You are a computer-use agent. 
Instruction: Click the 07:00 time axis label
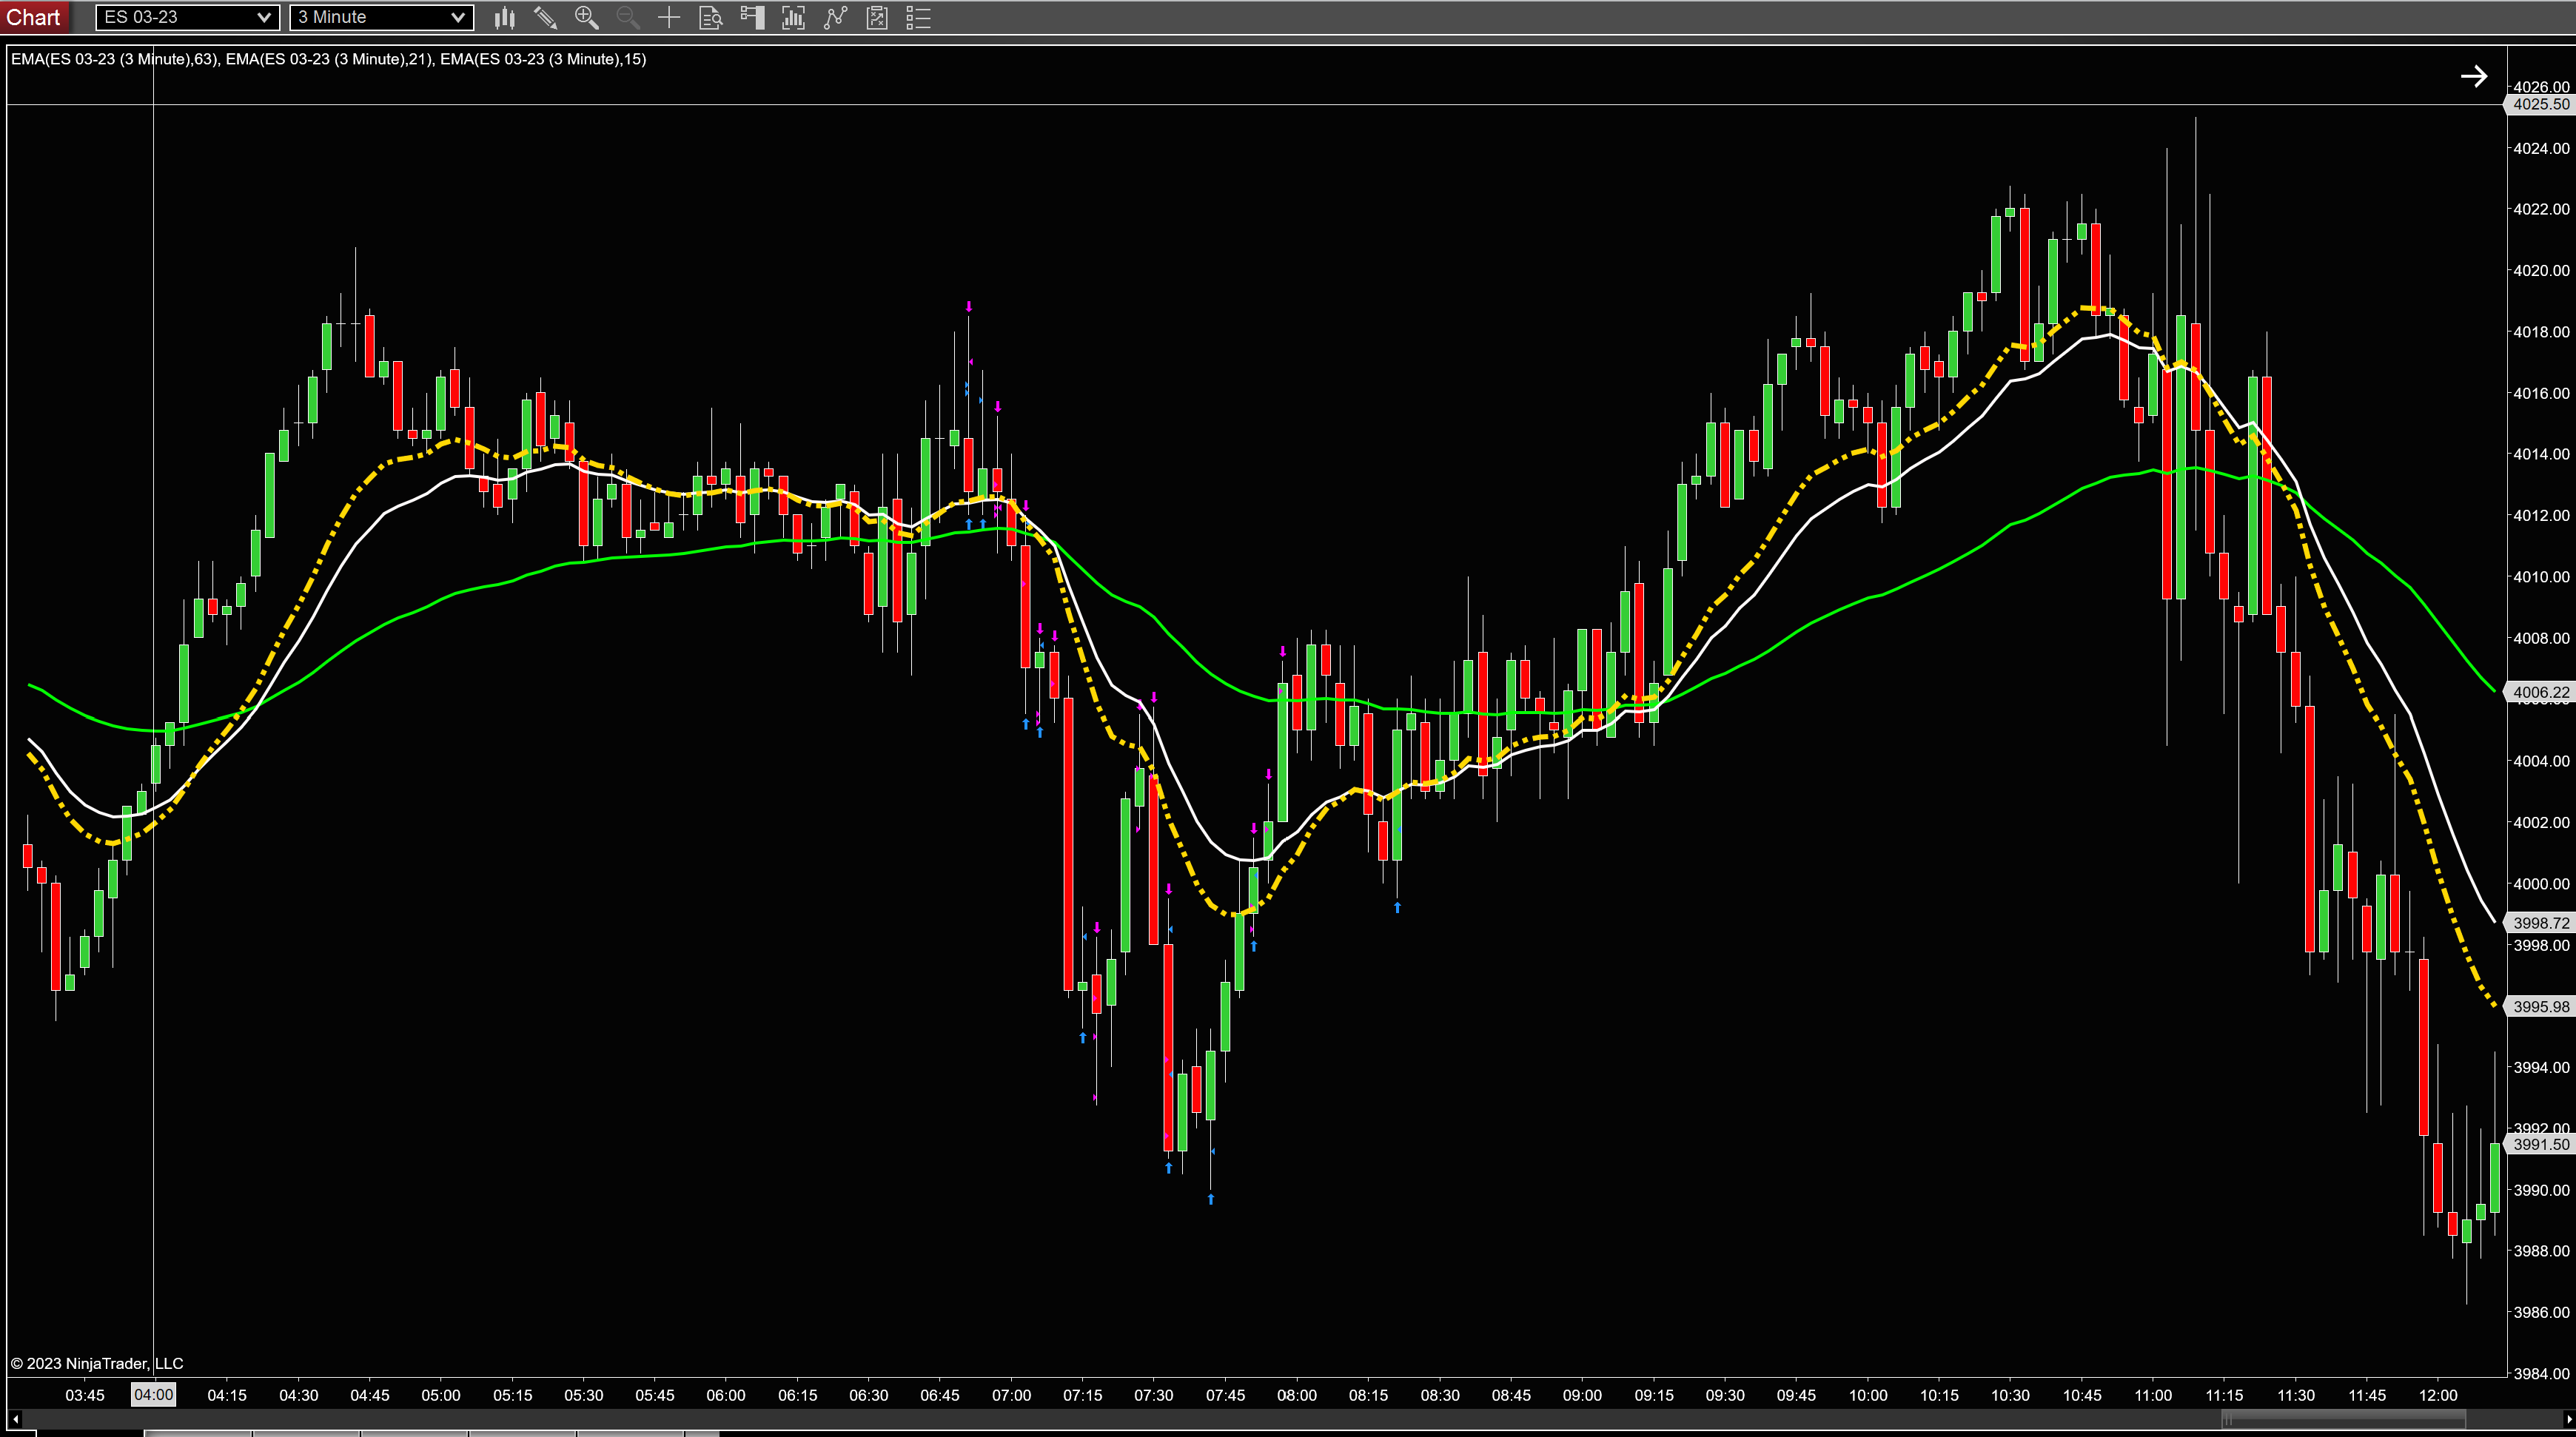[x=1011, y=1395]
